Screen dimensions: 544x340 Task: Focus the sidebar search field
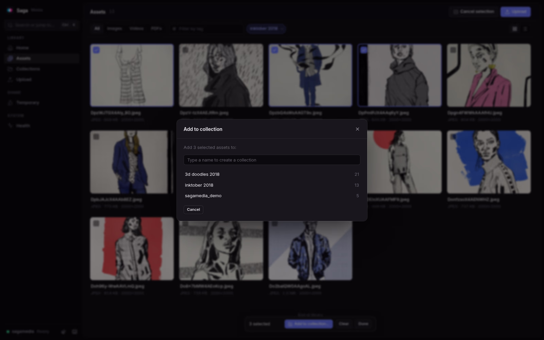[x=42, y=25]
